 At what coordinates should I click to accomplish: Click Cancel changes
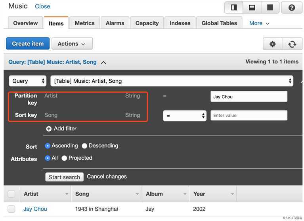(107, 177)
